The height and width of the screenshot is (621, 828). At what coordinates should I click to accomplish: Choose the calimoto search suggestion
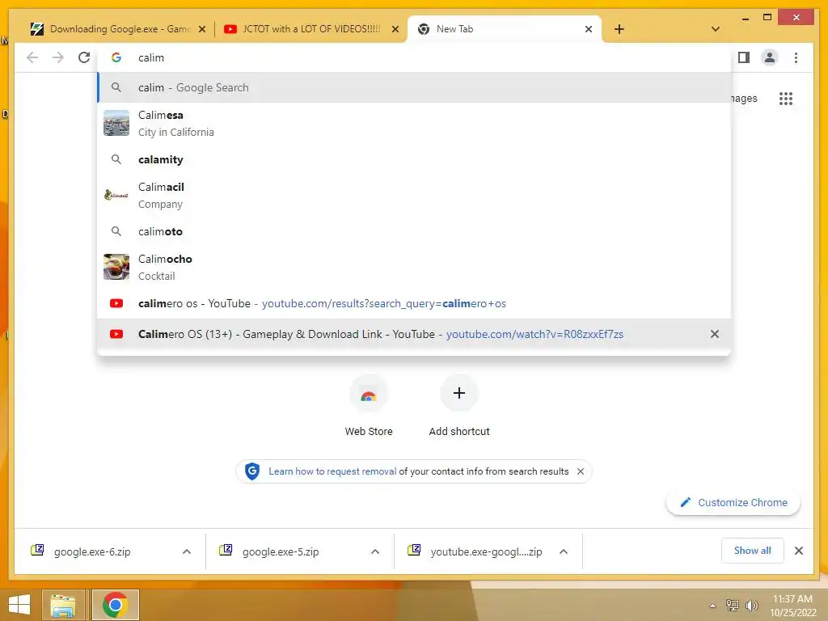(x=414, y=231)
